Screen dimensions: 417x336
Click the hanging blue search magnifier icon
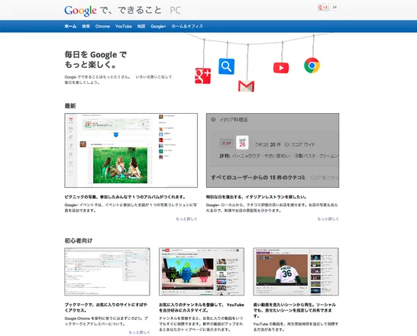coord(227,66)
